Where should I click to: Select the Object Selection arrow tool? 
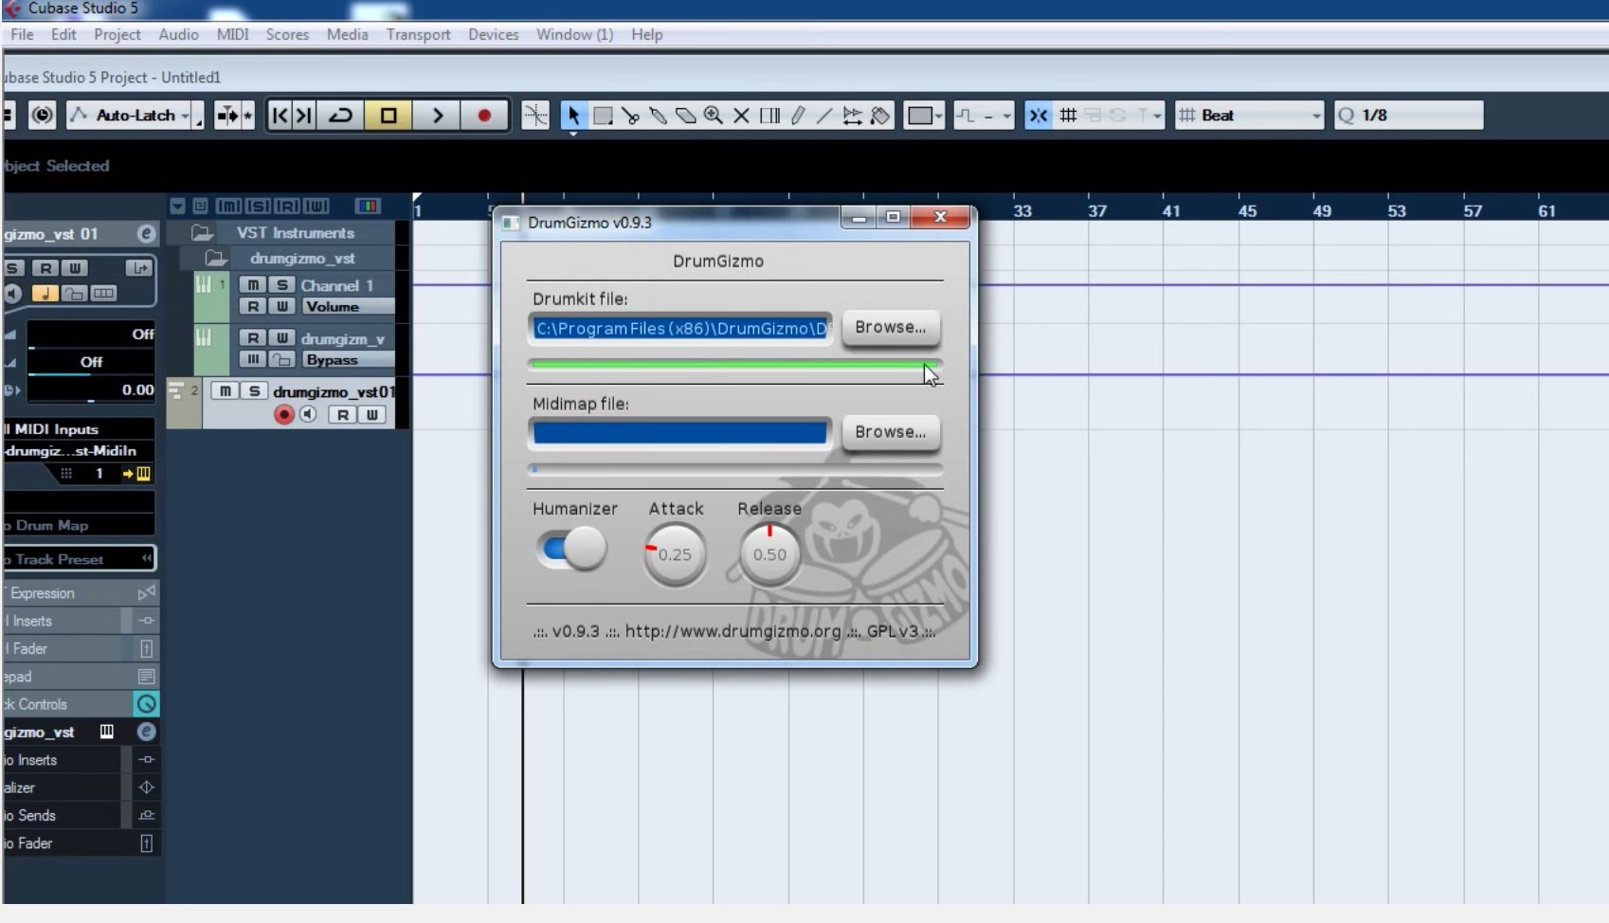572,116
